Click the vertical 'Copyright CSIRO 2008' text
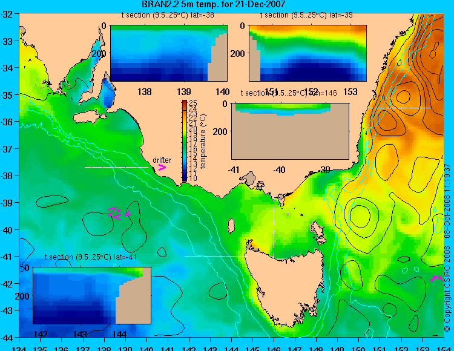The width and height of the screenshot is (454, 351). 447,289
